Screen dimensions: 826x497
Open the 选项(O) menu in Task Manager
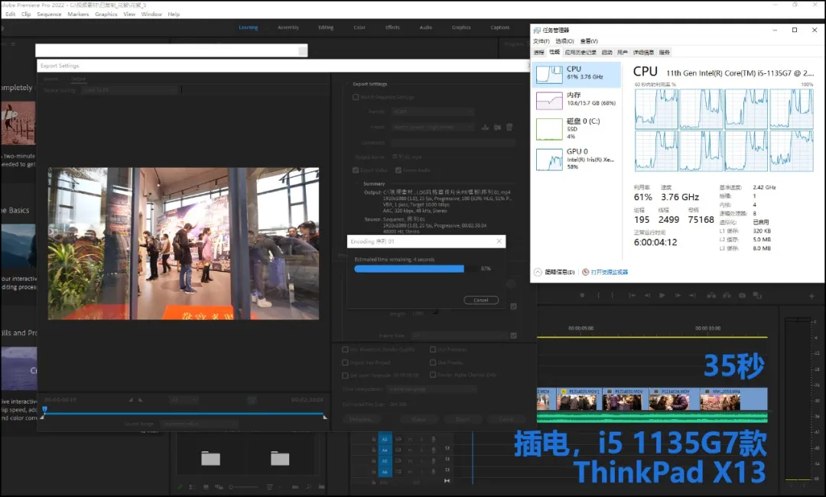point(564,41)
